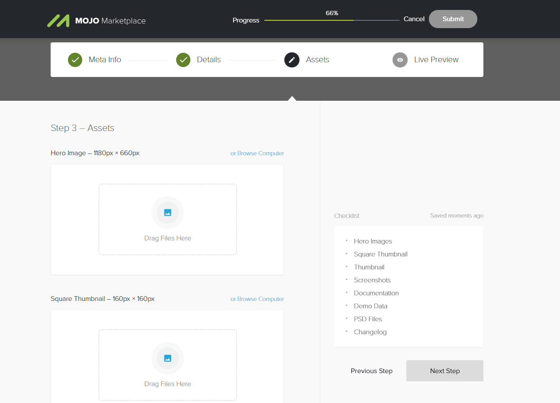Open the Live Preview step

[x=436, y=60]
